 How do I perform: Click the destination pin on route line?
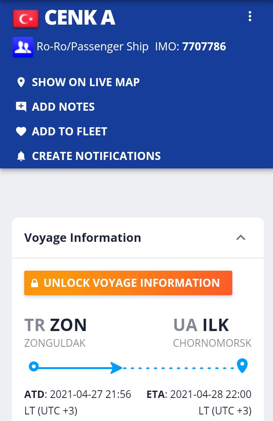pos(242,365)
